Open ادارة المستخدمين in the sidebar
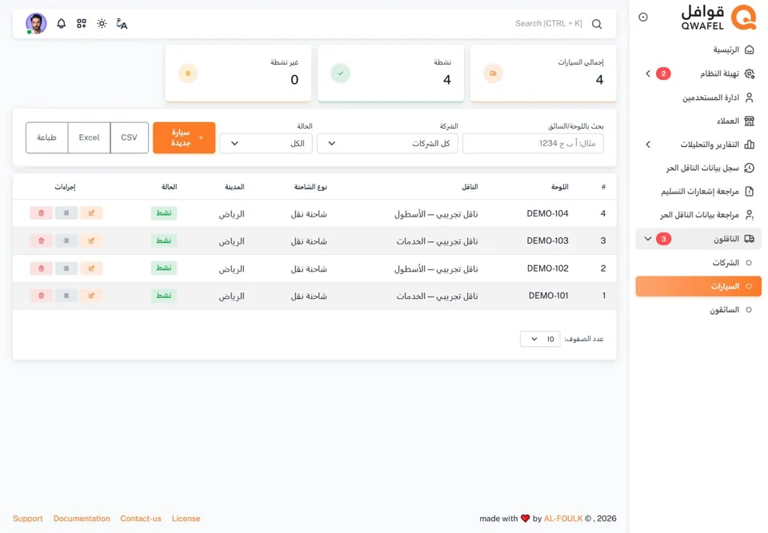 point(699,97)
